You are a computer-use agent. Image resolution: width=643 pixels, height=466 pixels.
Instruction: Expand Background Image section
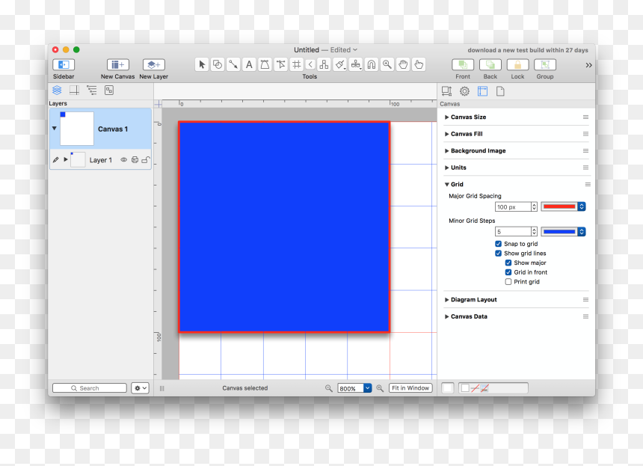point(446,150)
